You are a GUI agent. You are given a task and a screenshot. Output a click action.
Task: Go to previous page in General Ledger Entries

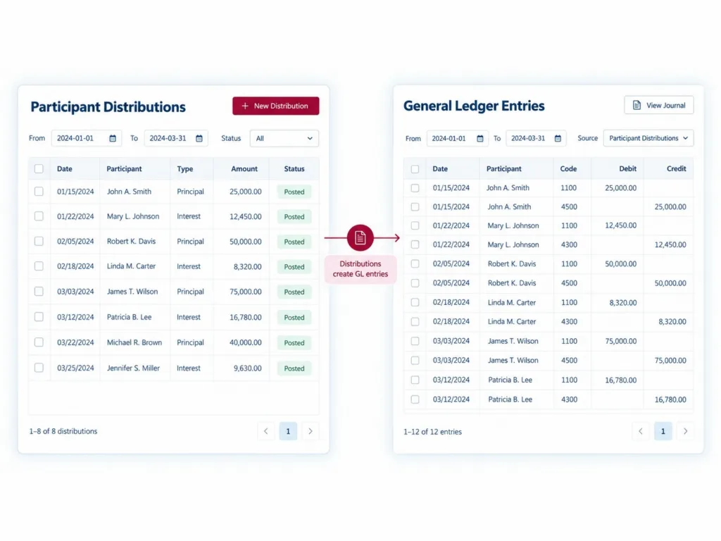(x=641, y=431)
